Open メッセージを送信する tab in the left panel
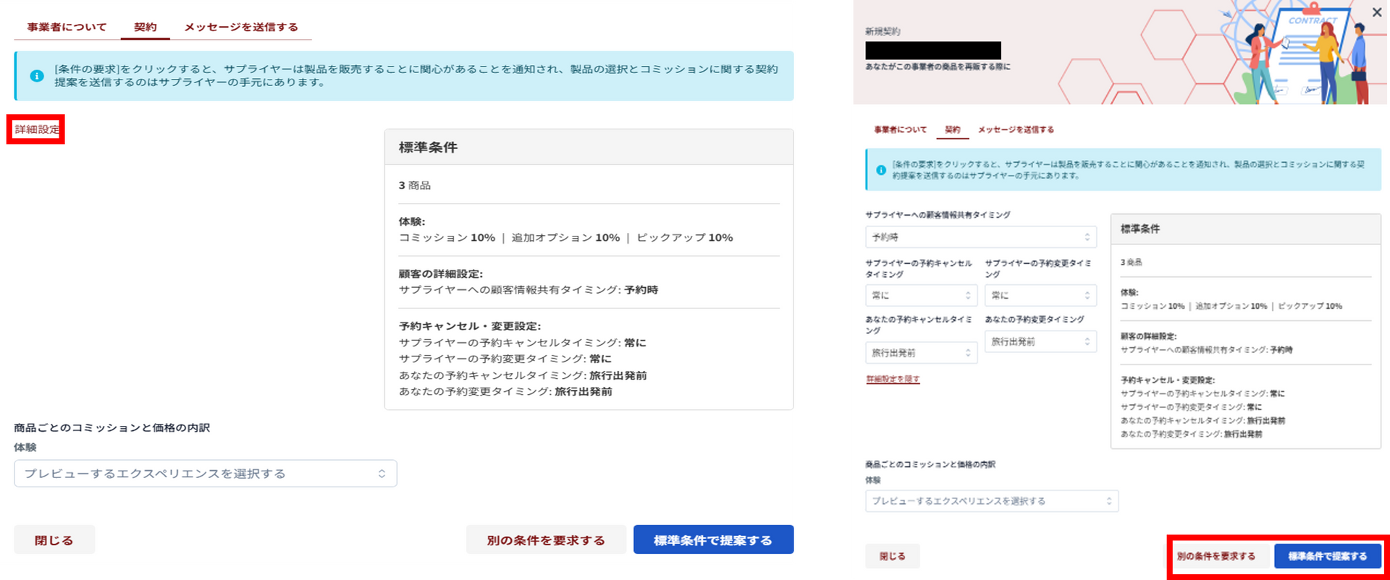 tap(241, 27)
